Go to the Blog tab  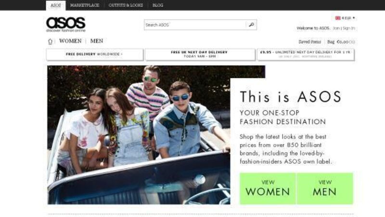[158, 5]
